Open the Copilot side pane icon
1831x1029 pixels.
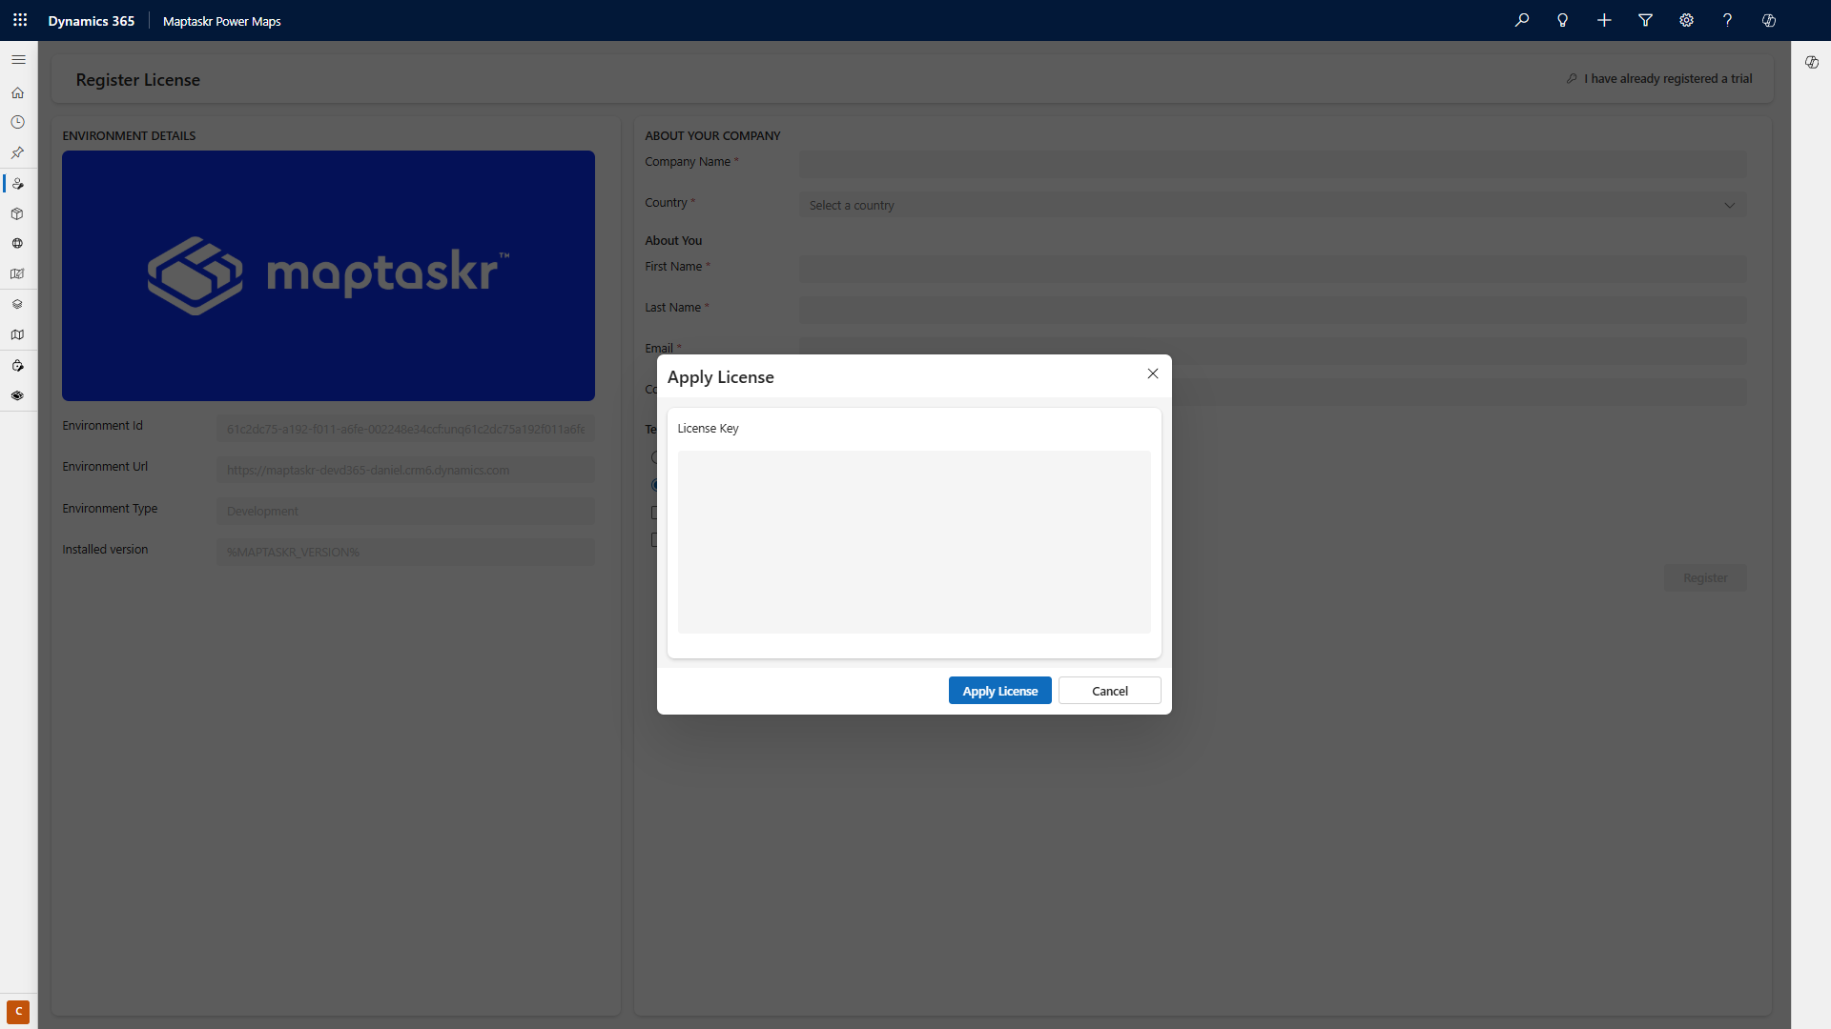[1811, 62]
